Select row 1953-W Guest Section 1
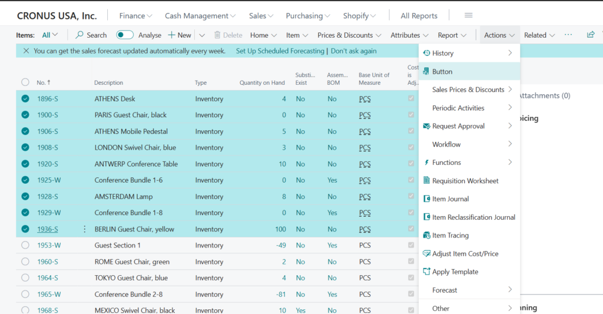This screenshot has height=314, width=603. click(25, 245)
